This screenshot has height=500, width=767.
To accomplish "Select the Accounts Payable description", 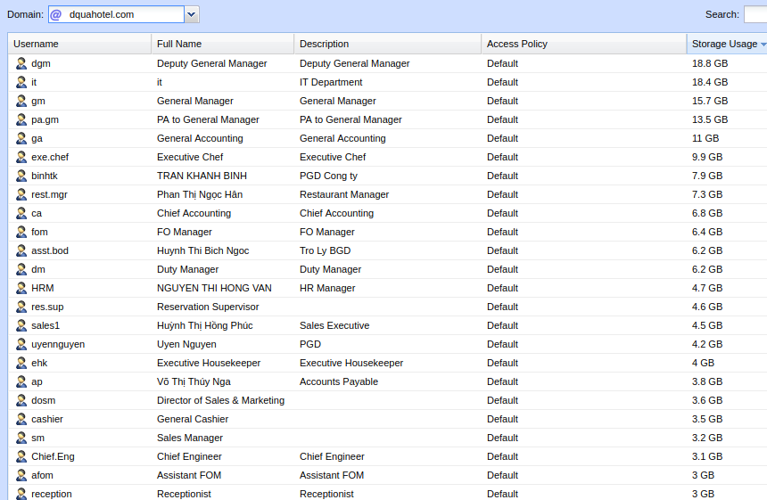I will tap(339, 381).
